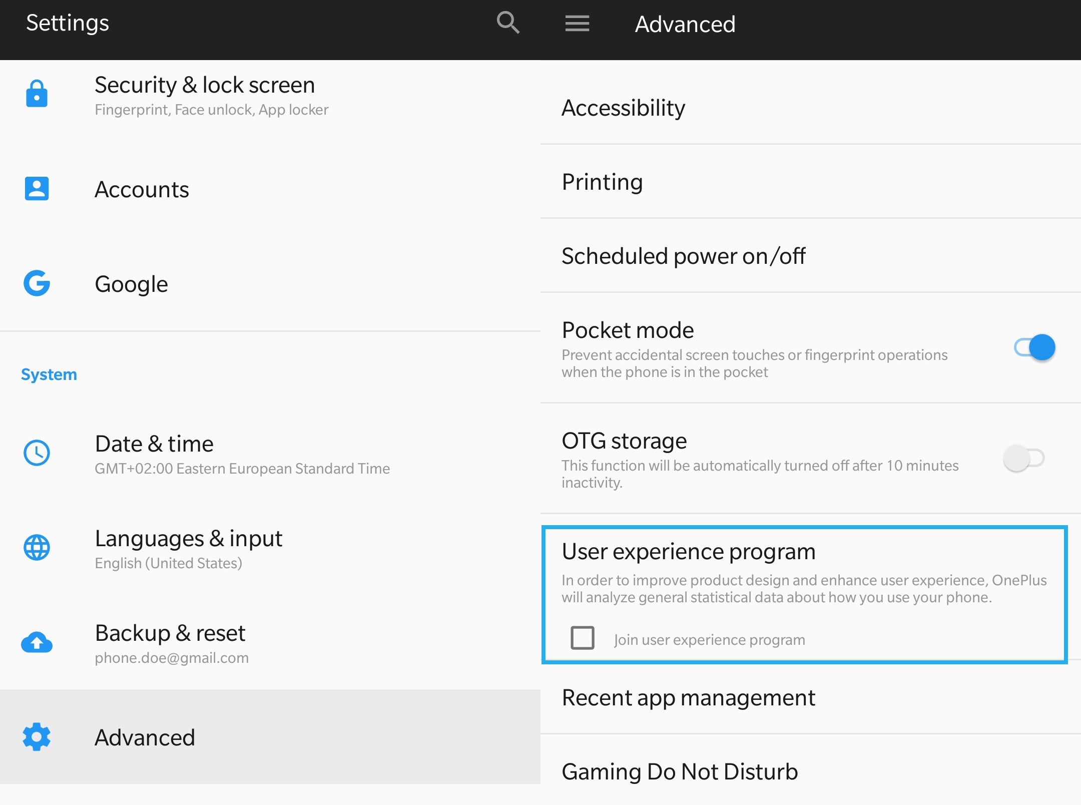Open Security & lock screen settings
The image size is (1081, 805).
point(270,97)
